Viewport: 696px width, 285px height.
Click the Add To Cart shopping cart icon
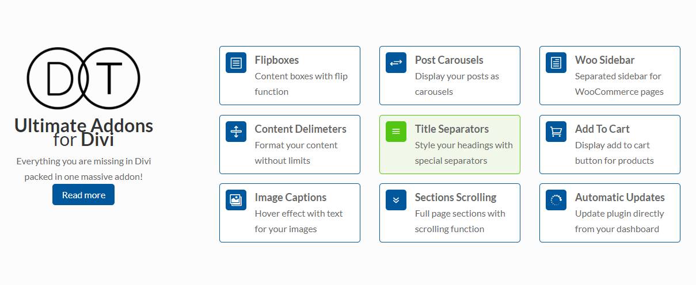(556, 132)
